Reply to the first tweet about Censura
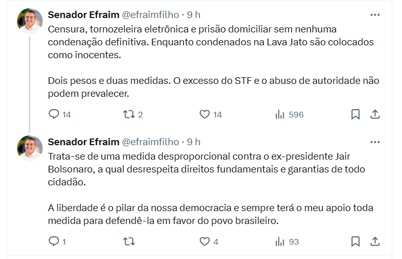 54,114
